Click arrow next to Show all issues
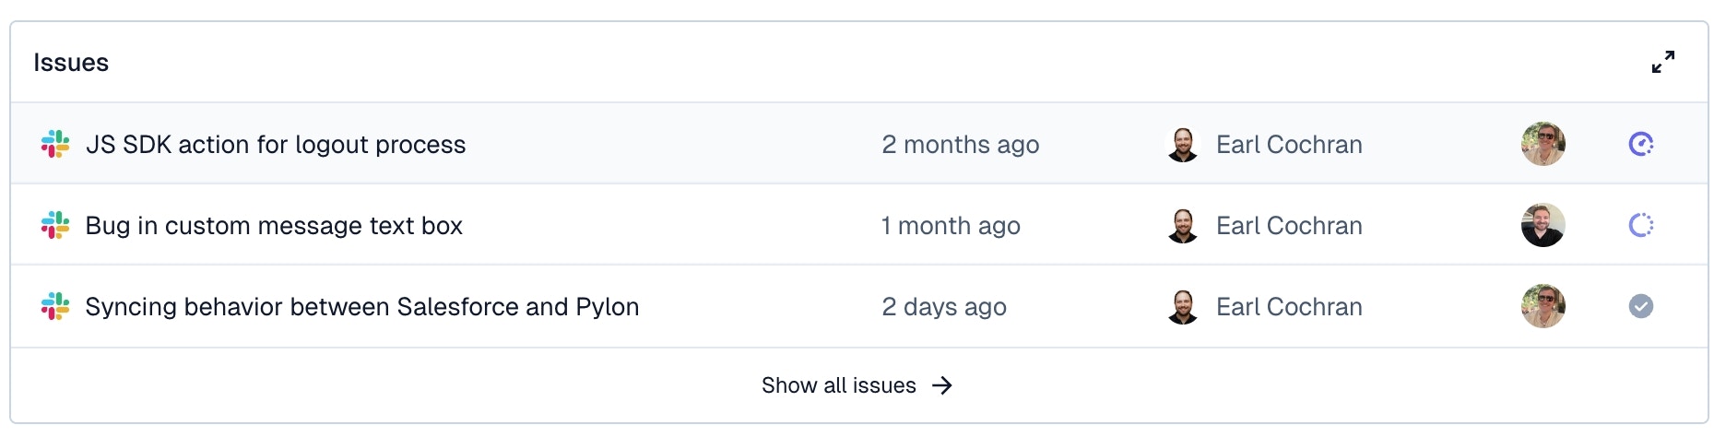Screen dimensions: 1726x437 (x=942, y=385)
